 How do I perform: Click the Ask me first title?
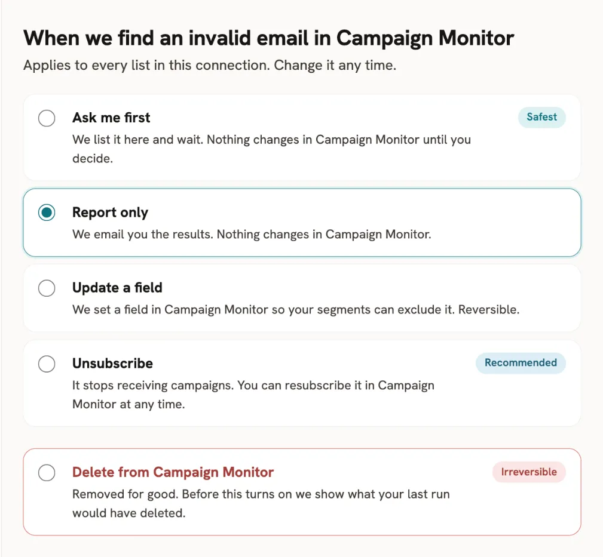tap(111, 118)
